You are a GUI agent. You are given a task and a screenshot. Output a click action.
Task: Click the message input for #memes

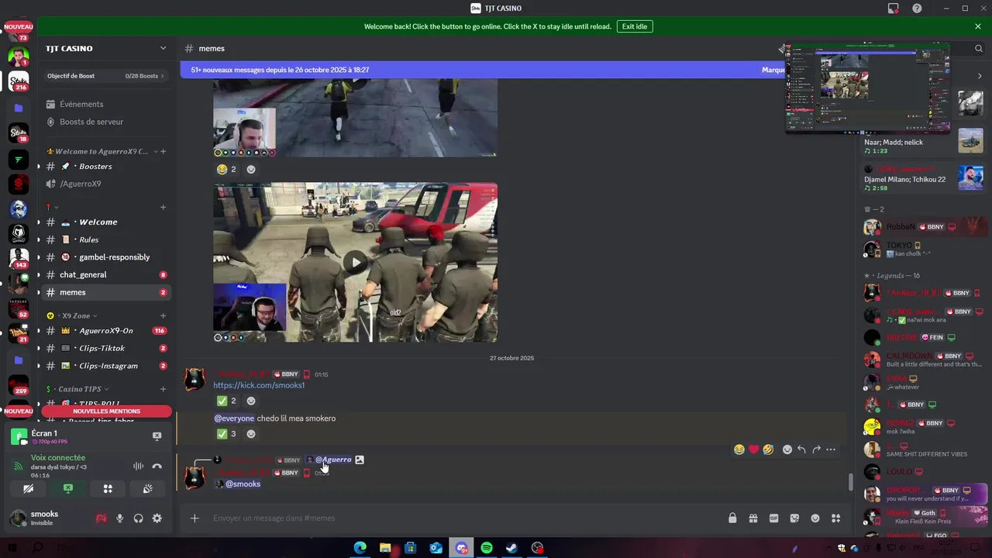465,518
